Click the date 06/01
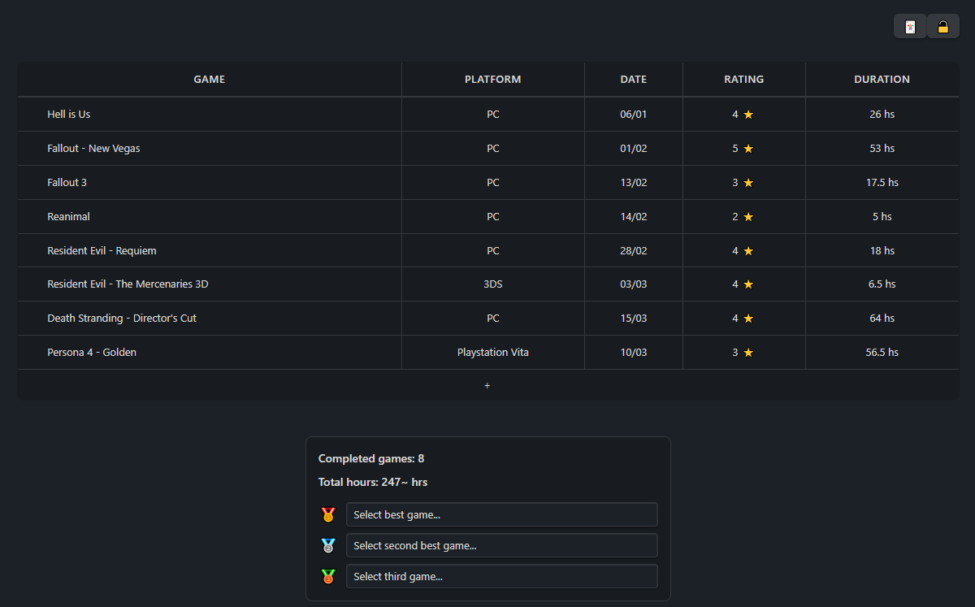This screenshot has width=975, height=607. pyautogui.click(x=634, y=115)
